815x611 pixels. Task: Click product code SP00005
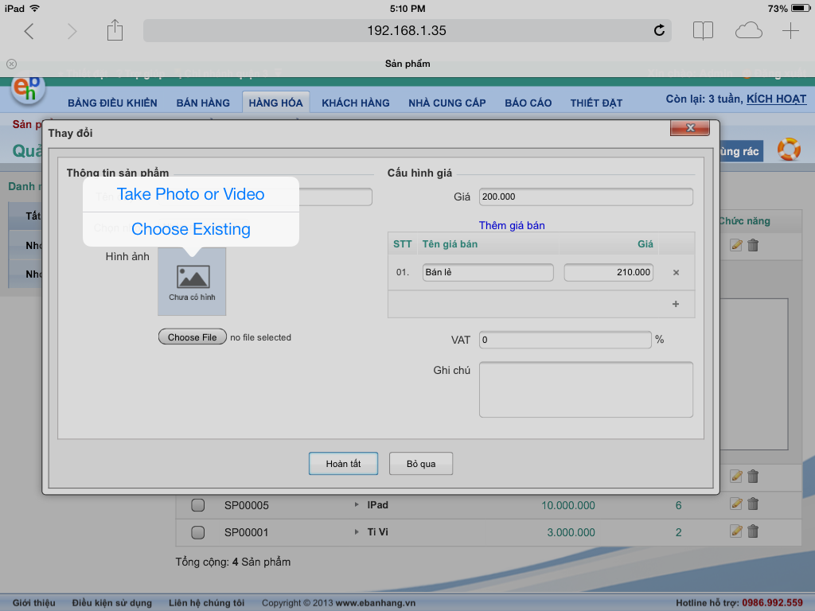[x=247, y=505]
